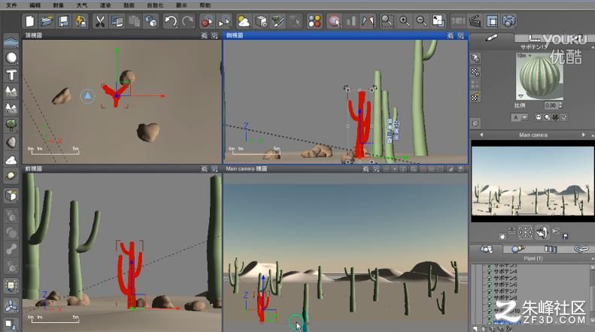Toggle the checkered material icon in the object panel

pyautogui.click(x=475, y=71)
